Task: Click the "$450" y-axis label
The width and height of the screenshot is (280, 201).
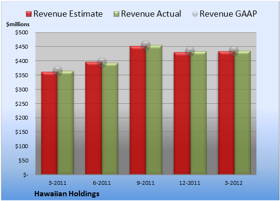Action: (x=21, y=47)
